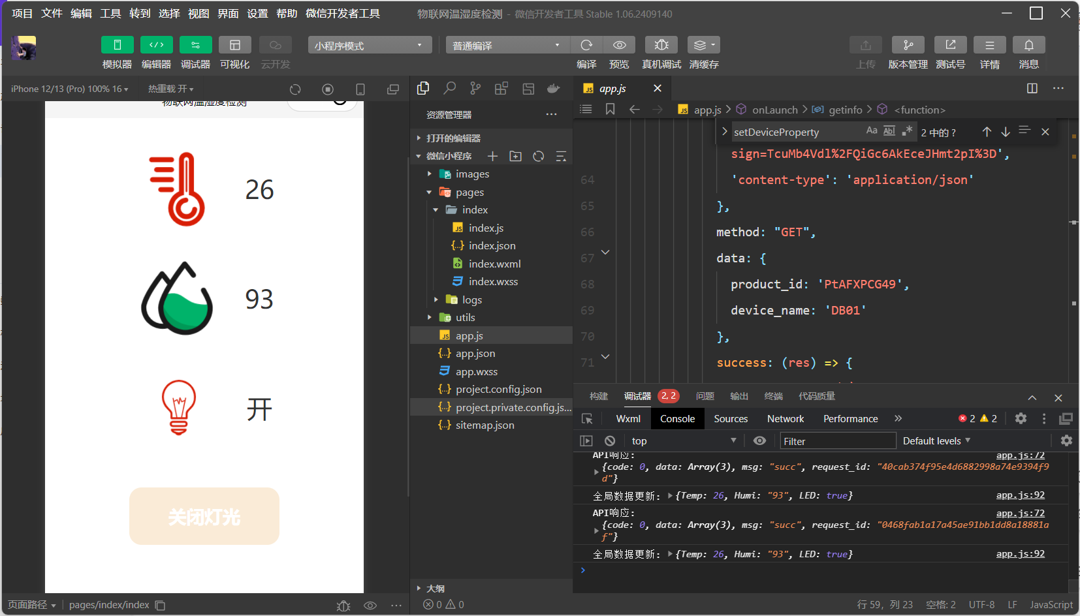Screen dimensions: 1080x616
Task: Open the source control branch icon
Action: pyautogui.click(x=475, y=88)
